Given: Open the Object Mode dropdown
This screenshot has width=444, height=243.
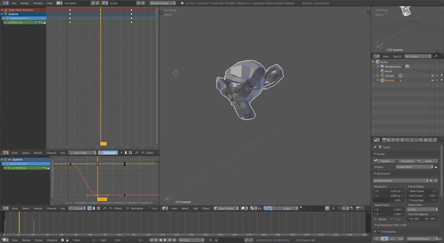Looking at the screenshot, I should tap(226, 208).
